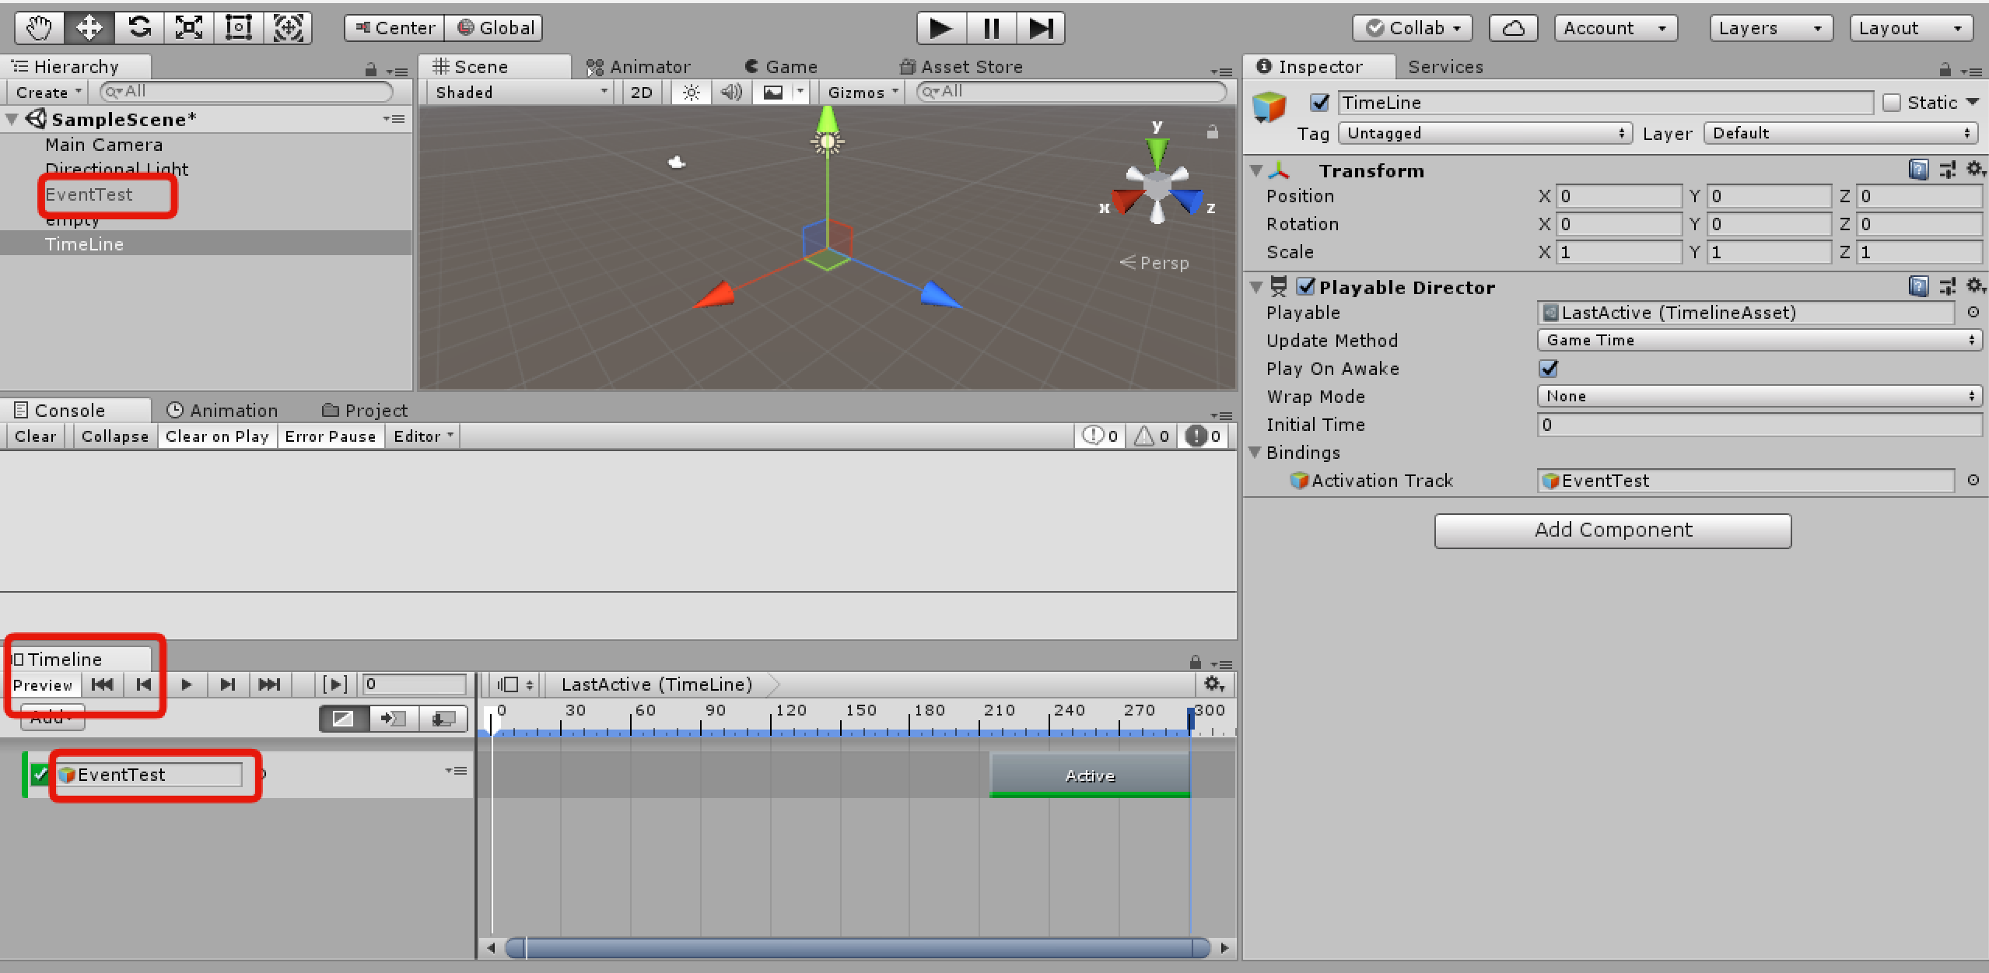Open the Wrap Mode dropdown

click(x=1758, y=396)
